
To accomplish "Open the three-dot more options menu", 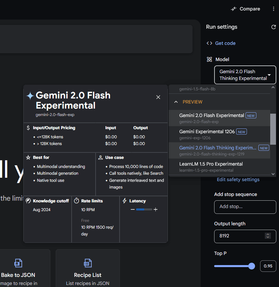I will pyautogui.click(x=273, y=9).
